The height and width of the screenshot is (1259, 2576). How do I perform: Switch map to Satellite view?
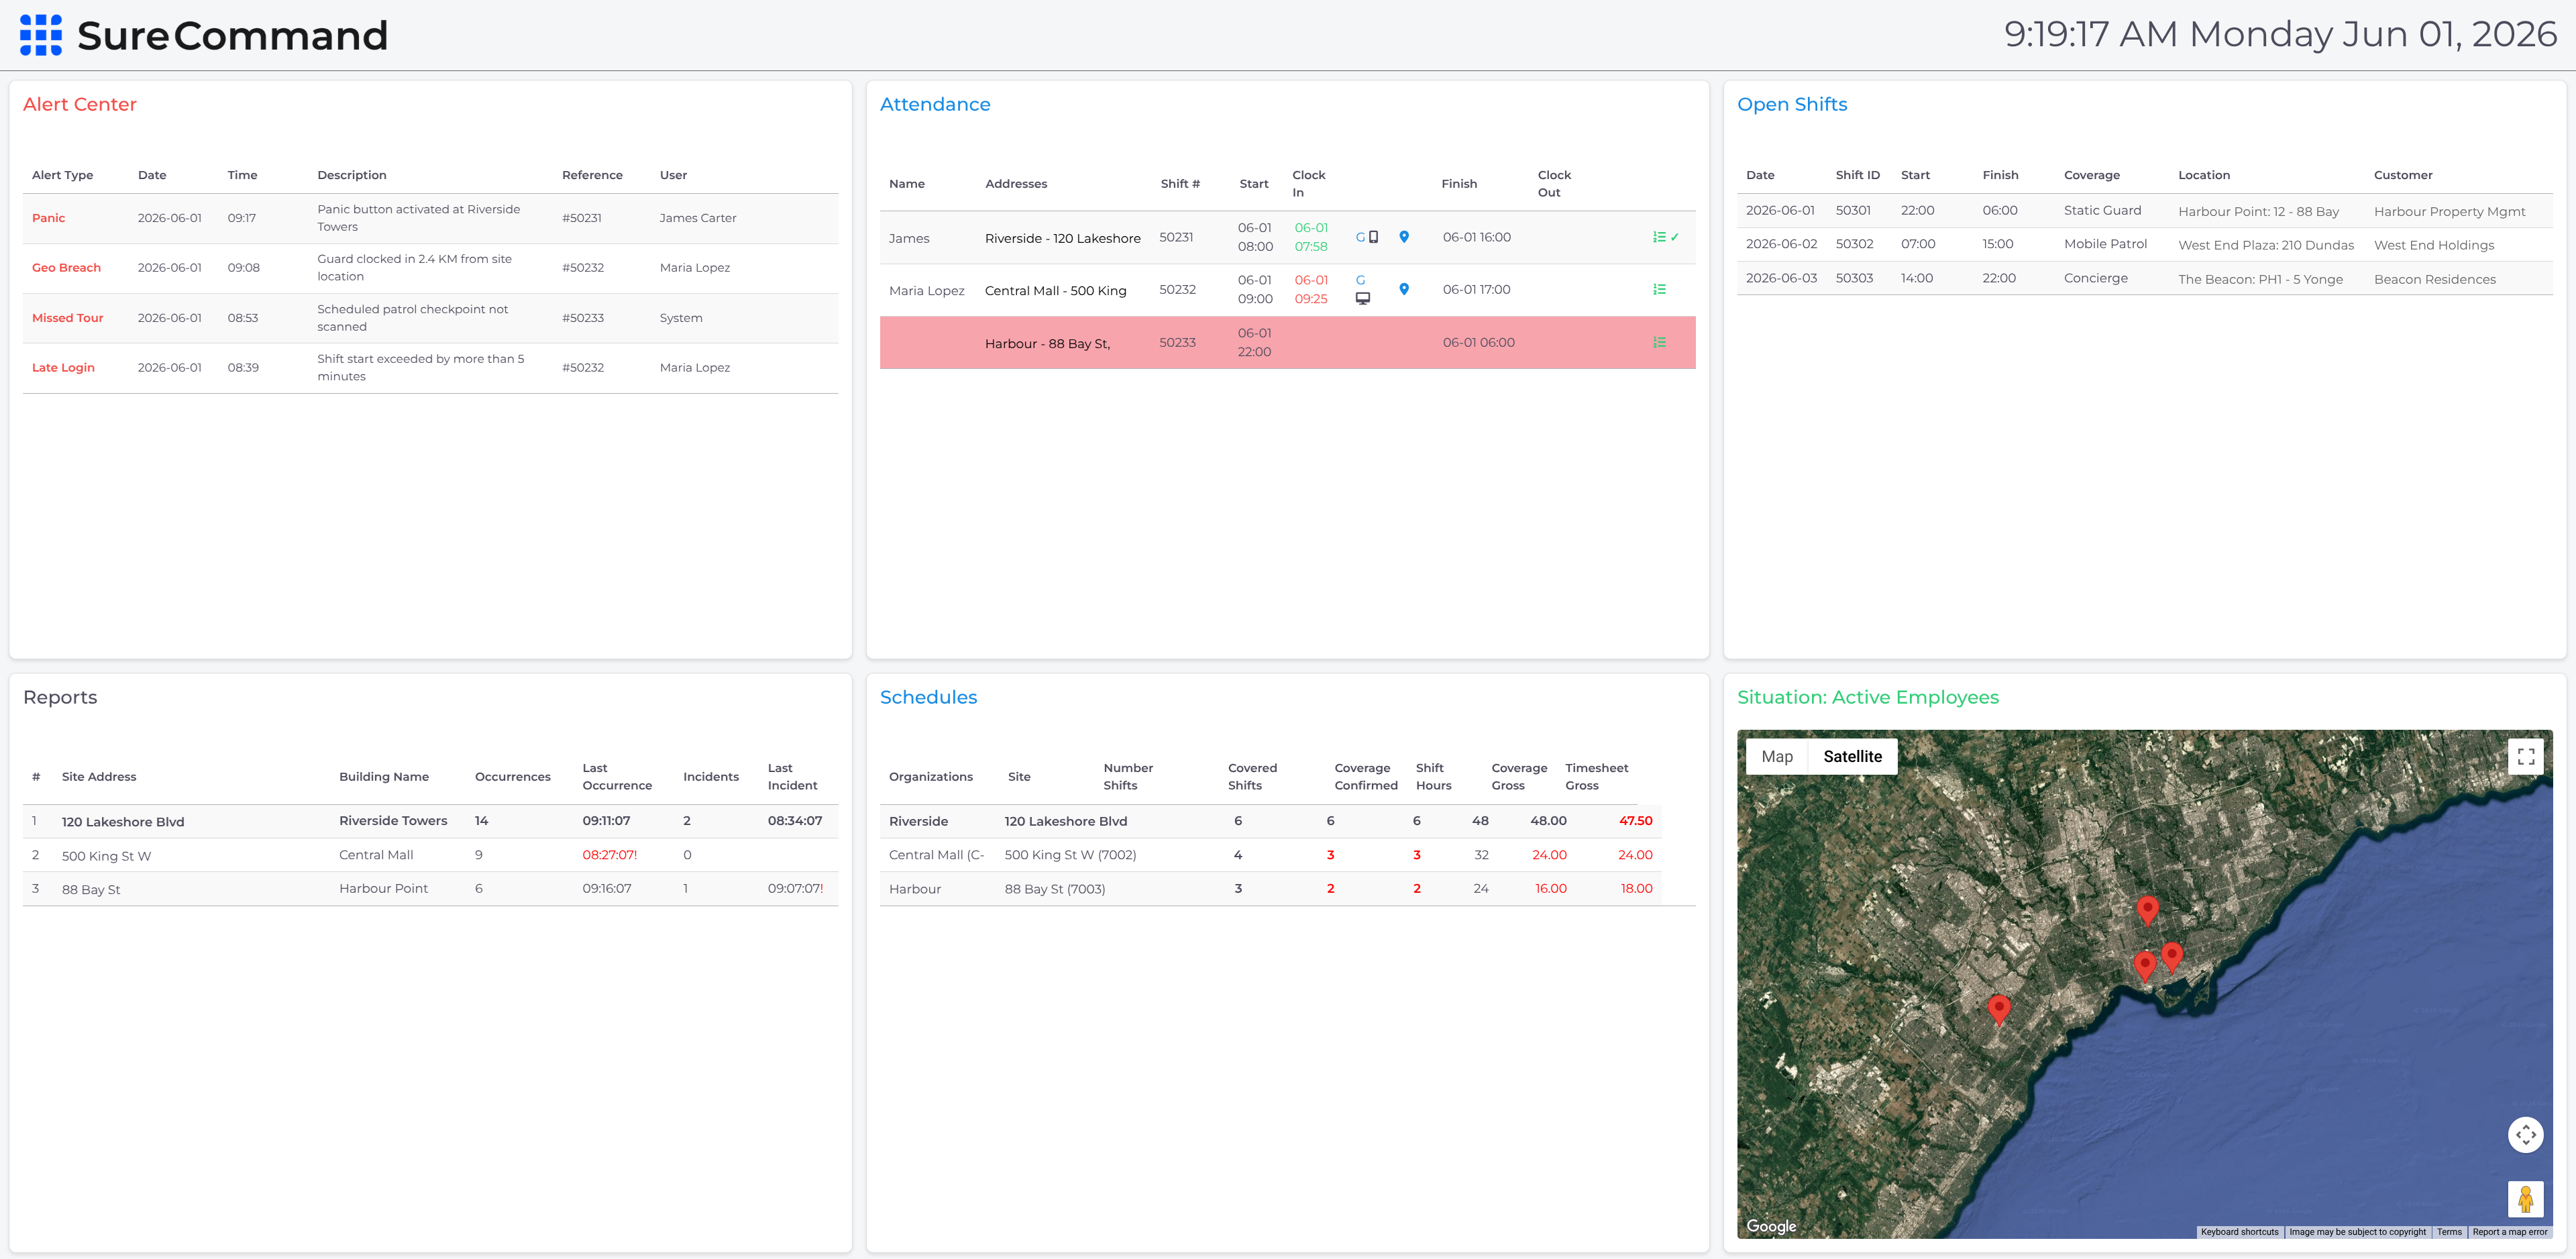tap(1852, 756)
